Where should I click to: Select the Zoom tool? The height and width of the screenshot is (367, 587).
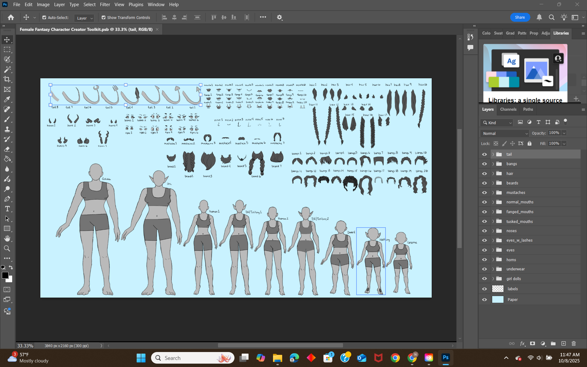point(7,248)
